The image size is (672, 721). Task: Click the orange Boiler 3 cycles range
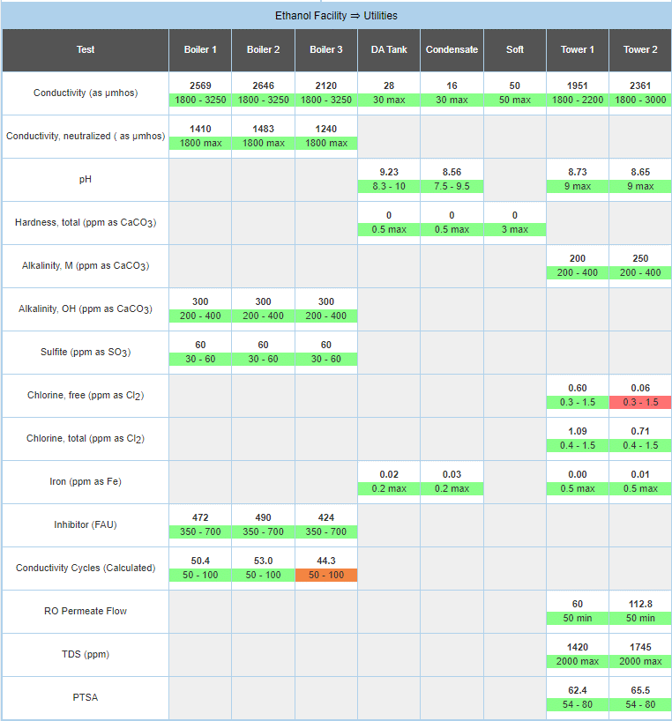[x=326, y=575]
